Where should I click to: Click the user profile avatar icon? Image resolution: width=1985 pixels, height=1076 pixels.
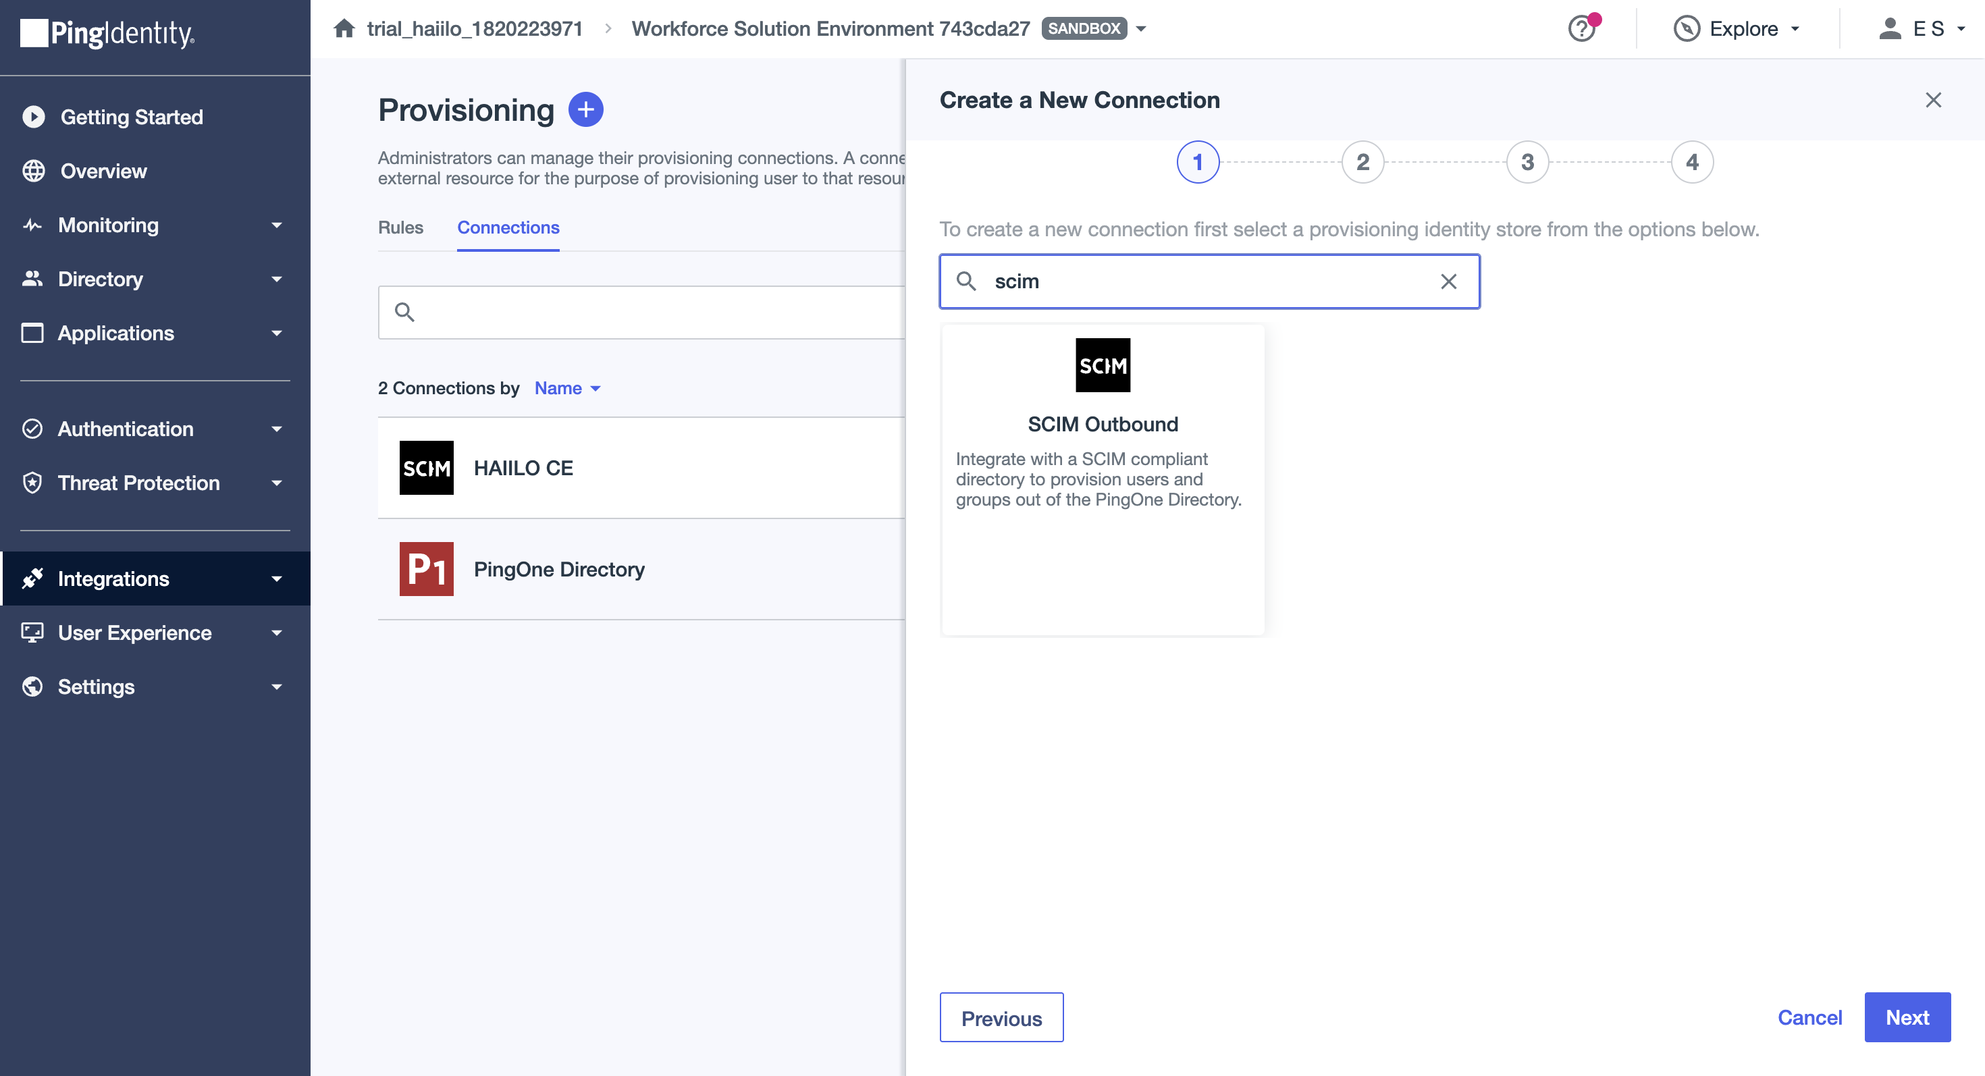click(x=1889, y=28)
